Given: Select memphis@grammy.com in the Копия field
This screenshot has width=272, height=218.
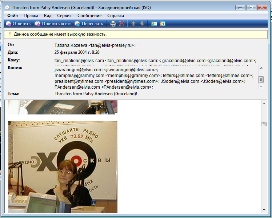Looking at the screenshot, I should 108,76.
